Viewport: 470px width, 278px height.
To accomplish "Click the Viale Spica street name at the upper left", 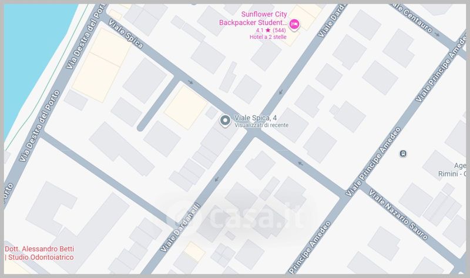I will point(126,34).
